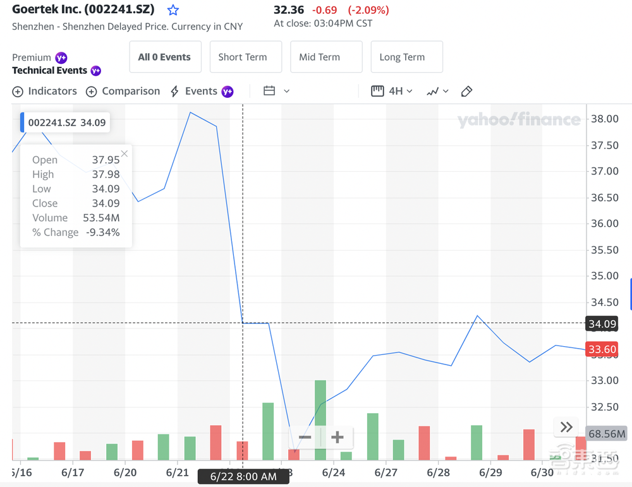This screenshot has width=632, height=487.
Task: Open the calendar date range dropdown
Action: tap(276, 92)
